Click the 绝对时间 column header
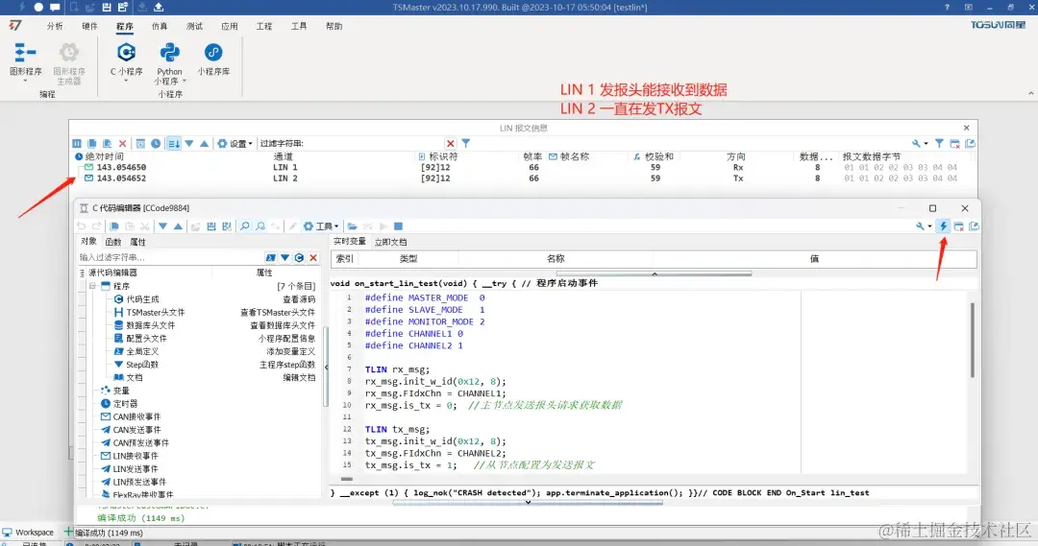This screenshot has width=1038, height=546. point(104,156)
